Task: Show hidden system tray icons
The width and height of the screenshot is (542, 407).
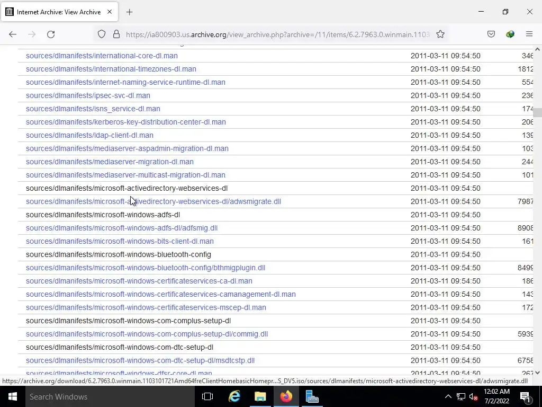Action: [448, 396]
